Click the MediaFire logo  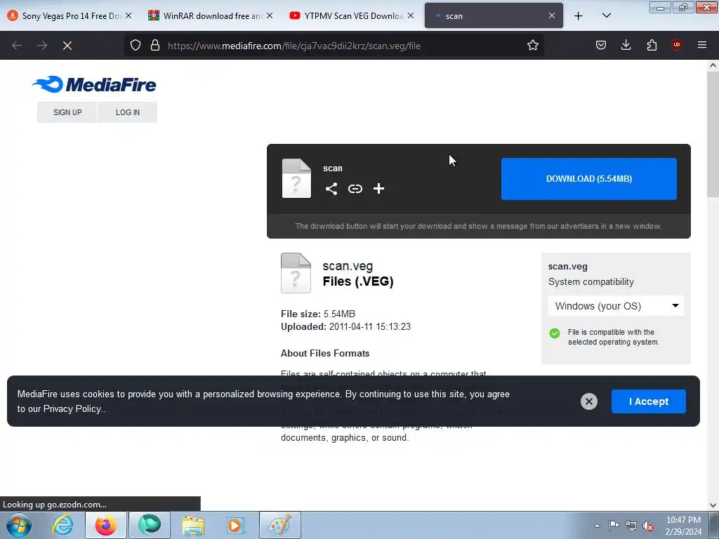click(94, 84)
